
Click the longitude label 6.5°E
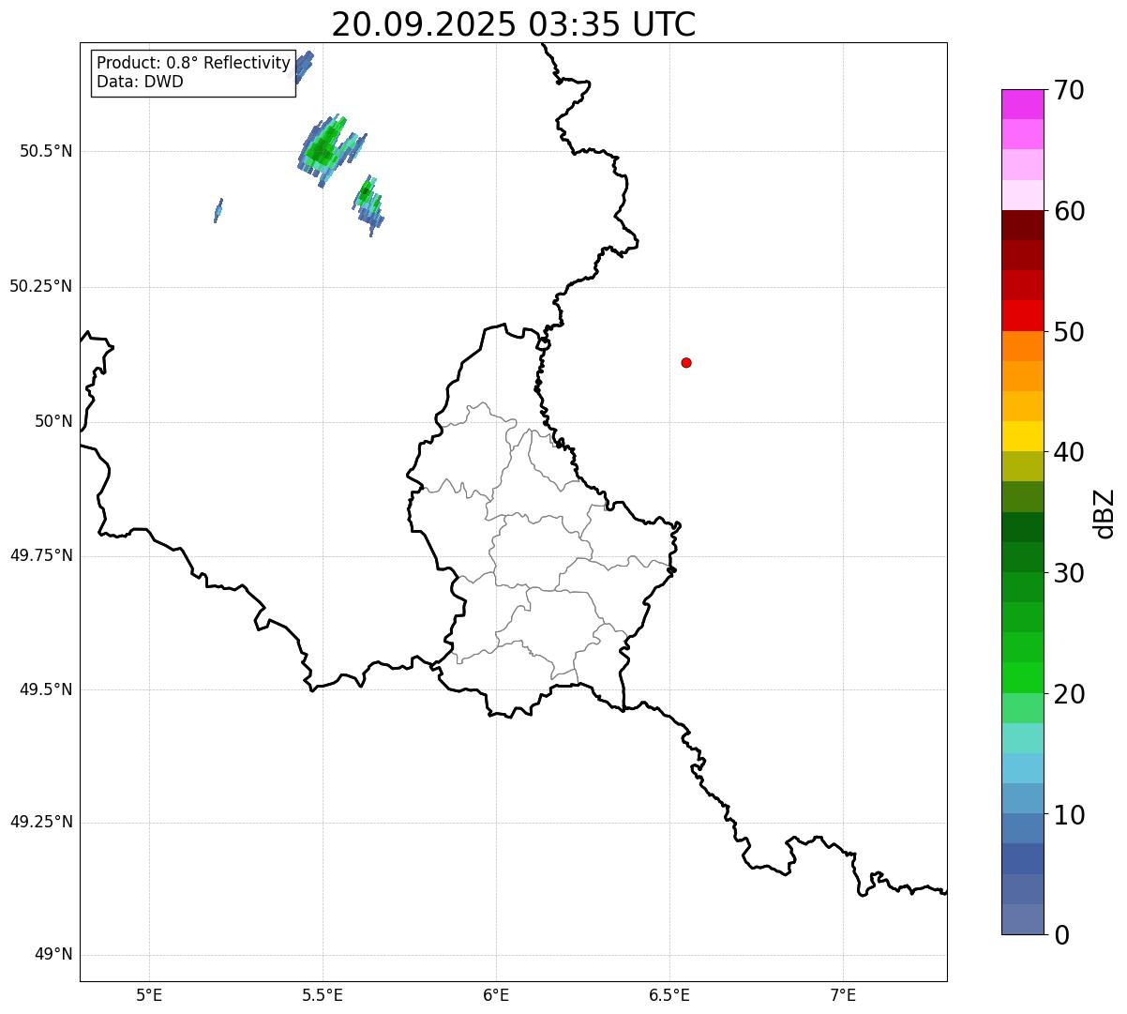(669, 994)
